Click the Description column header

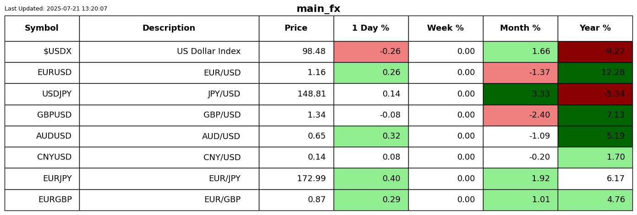pyautogui.click(x=169, y=28)
